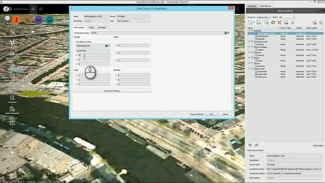Switch to the Properties panel tab
The image size is (325, 183).
click(252, 6)
